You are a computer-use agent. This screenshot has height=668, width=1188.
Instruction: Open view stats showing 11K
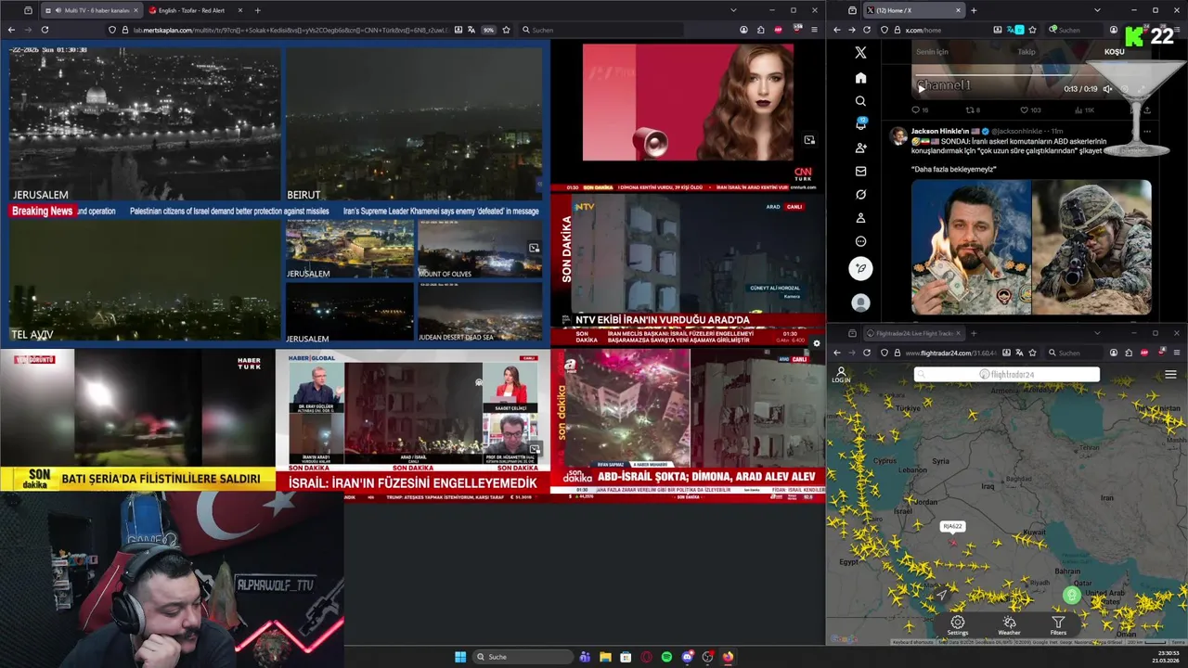point(1082,110)
